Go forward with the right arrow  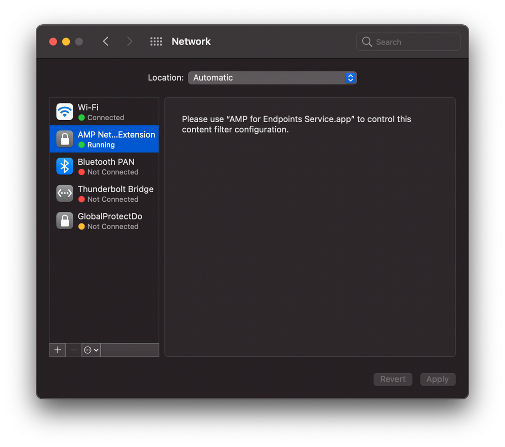point(130,41)
